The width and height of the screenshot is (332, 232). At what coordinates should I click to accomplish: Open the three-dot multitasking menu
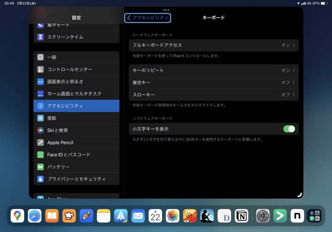tap(166, 10)
